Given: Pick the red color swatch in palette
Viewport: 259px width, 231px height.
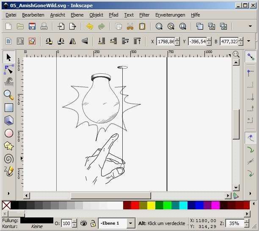Looking at the screenshot, I should (135, 205).
